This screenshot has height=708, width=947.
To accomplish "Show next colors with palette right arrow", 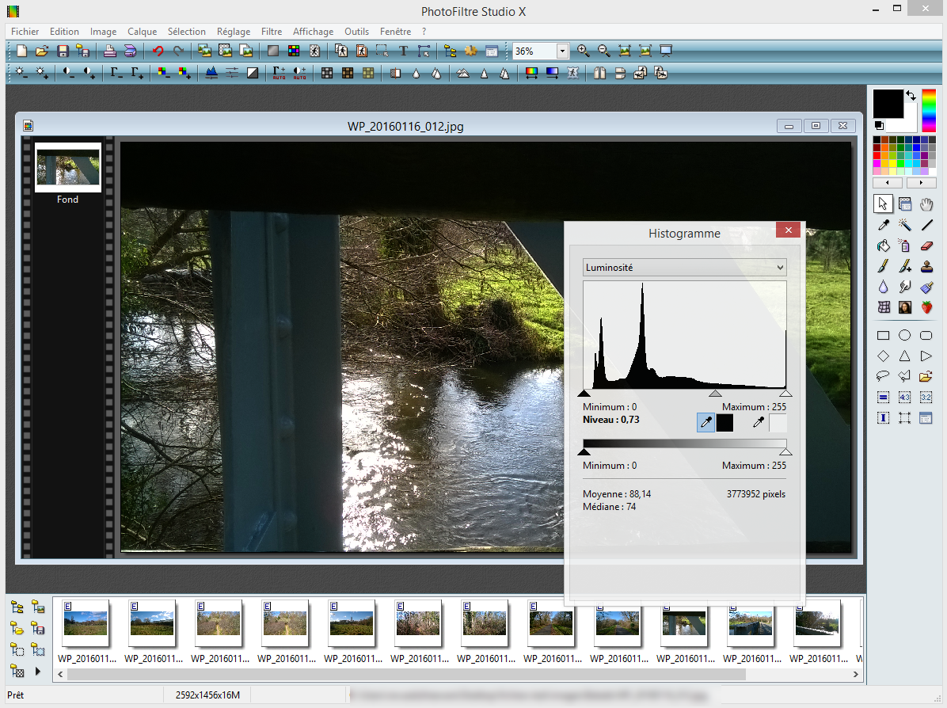I will [x=921, y=183].
